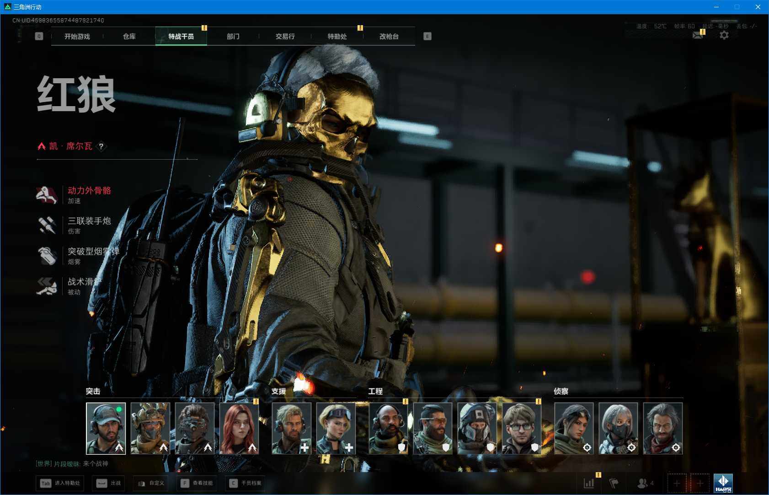
Task: Open the 改枪台 tab
Action: [x=389, y=37]
